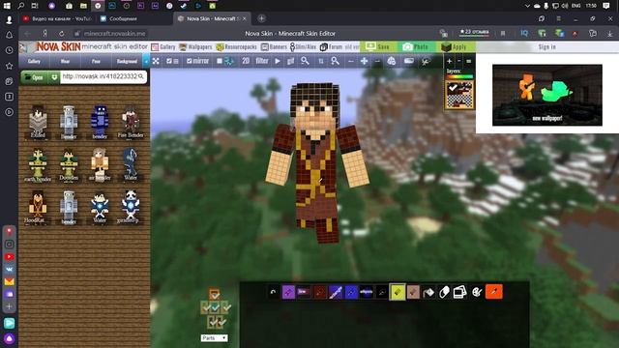Open Windows Start menu
Image resolution: width=619 pixels, height=348 pixels.
7,6
